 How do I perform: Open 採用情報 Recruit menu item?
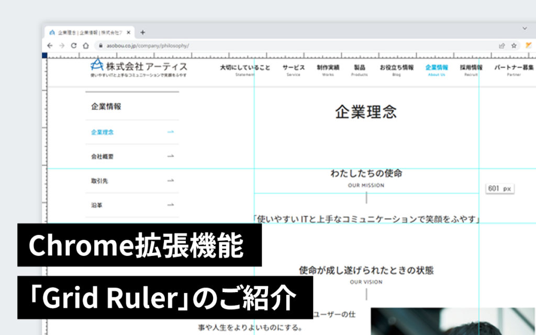471,70
